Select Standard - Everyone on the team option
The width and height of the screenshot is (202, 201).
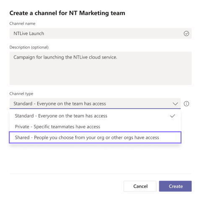(95, 116)
